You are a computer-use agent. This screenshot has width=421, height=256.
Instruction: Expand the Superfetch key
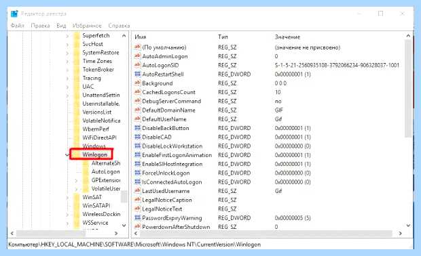click(x=67, y=36)
